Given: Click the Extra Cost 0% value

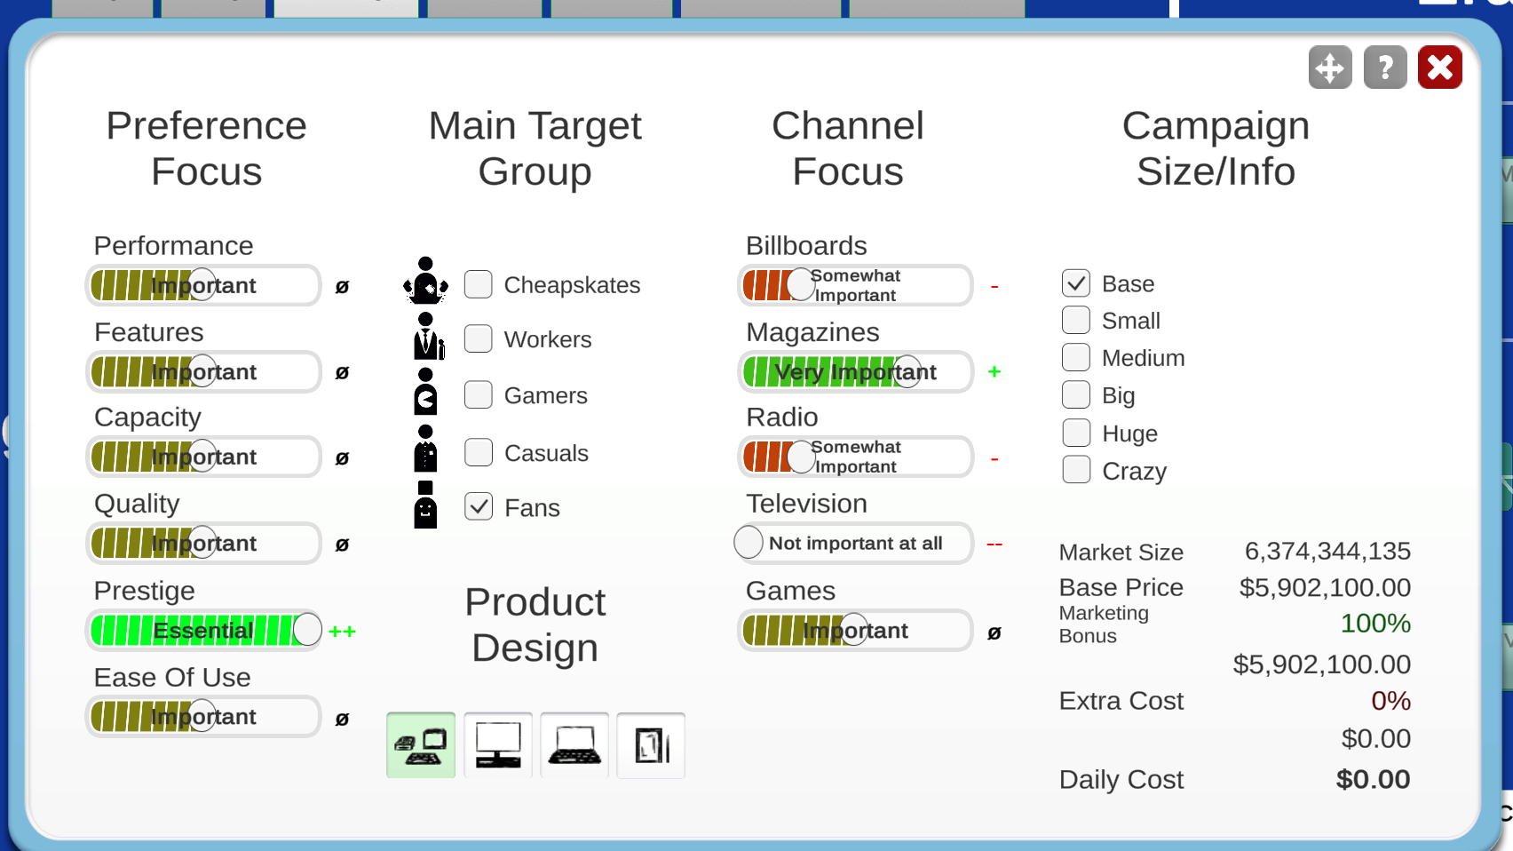Looking at the screenshot, I should tap(1390, 700).
